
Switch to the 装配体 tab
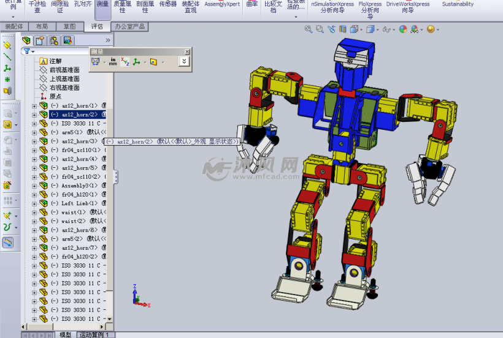click(14, 26)
